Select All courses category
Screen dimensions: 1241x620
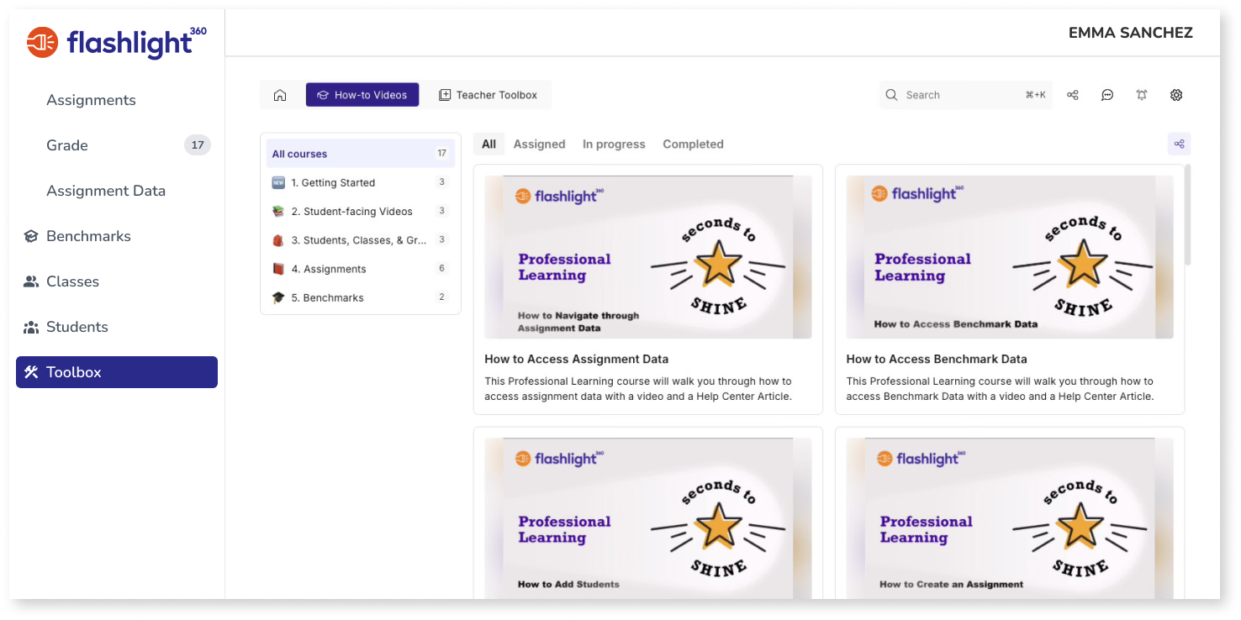[361, 154]
